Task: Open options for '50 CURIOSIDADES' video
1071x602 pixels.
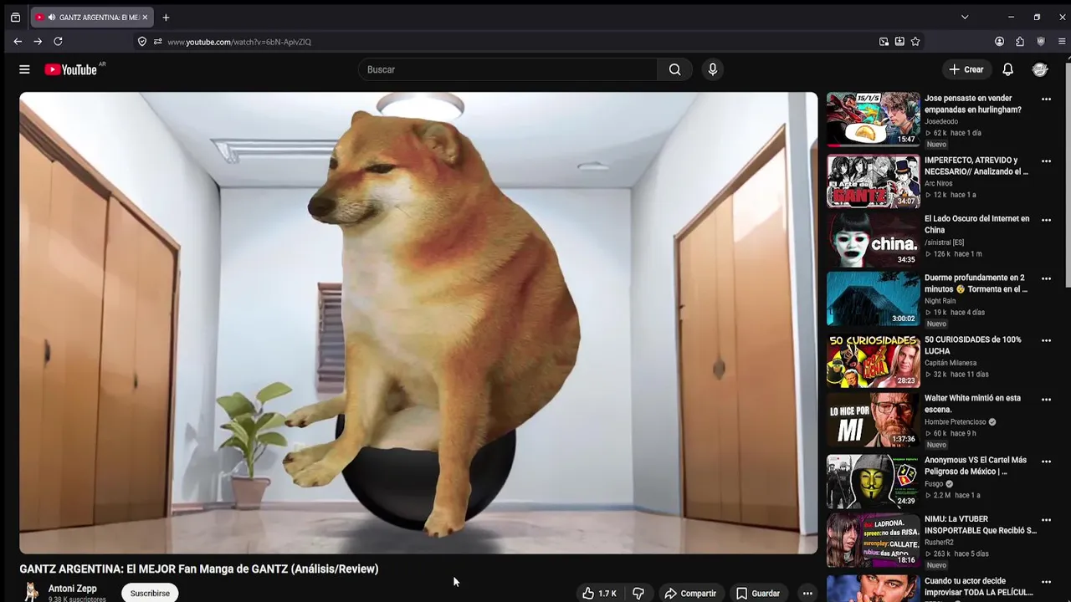Action: [x=1046, y=340]
